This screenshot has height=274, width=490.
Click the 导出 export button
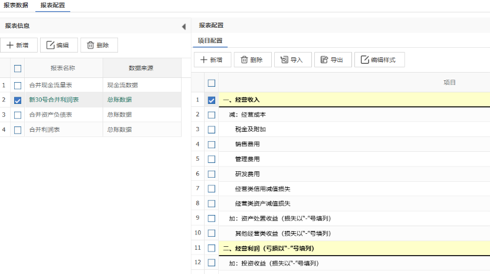point(333,60)
